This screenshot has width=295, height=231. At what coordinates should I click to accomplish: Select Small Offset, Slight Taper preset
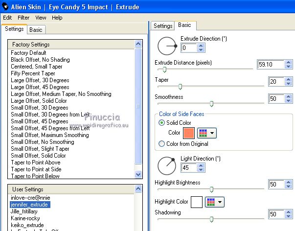coord(40,149)
